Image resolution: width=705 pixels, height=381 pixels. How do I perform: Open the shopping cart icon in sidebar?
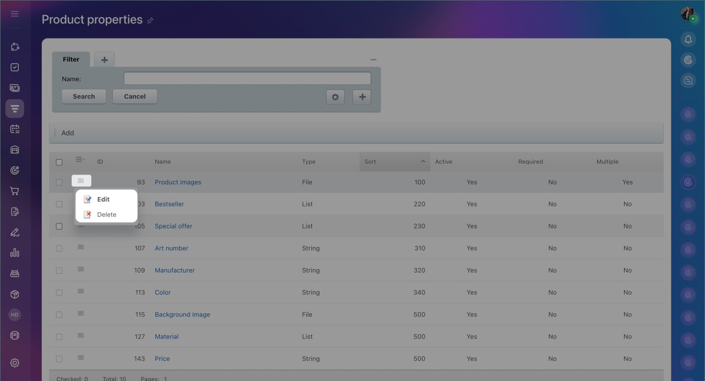[x=15, y=191]
